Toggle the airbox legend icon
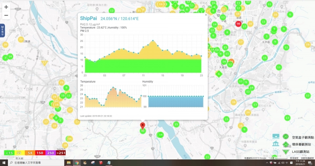The image size is (315, 166). (x=276, y=137)
